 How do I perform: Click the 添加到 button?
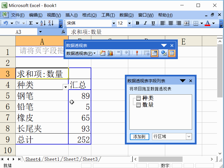coord(139,137)
